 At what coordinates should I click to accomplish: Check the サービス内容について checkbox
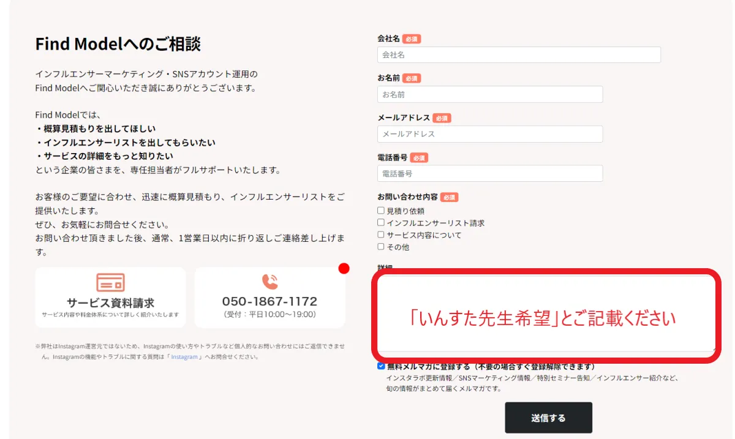[x=381, y=235]
